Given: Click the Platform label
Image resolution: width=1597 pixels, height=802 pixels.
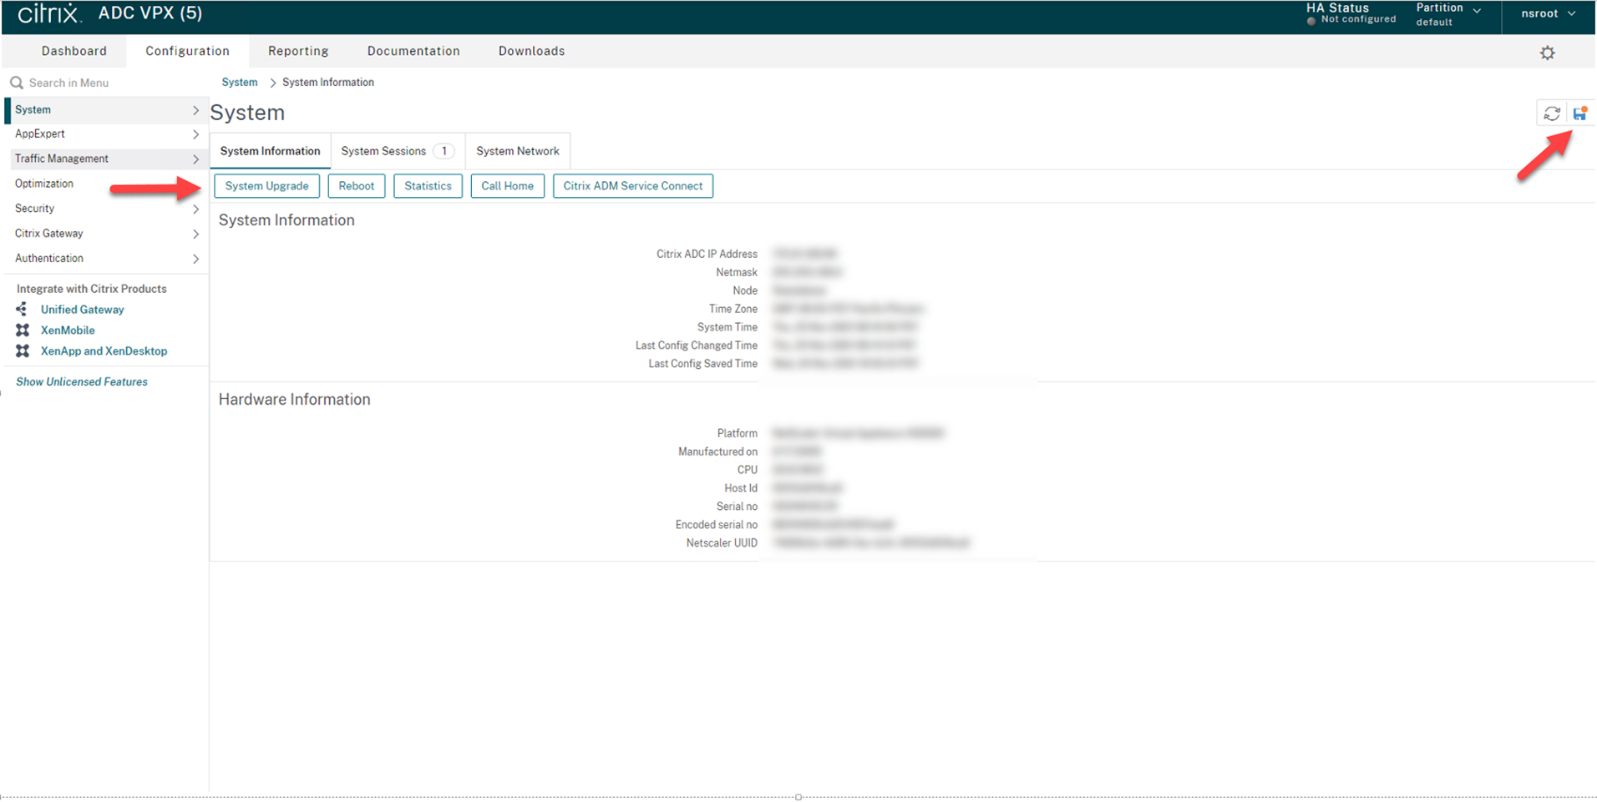Looking at the screenshot, I should (x=737, y=433).
